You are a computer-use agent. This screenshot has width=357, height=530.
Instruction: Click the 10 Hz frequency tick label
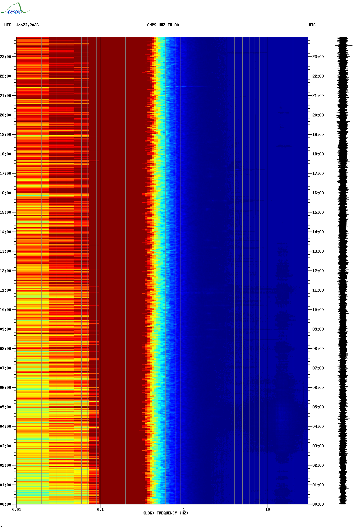click(268, 510)
